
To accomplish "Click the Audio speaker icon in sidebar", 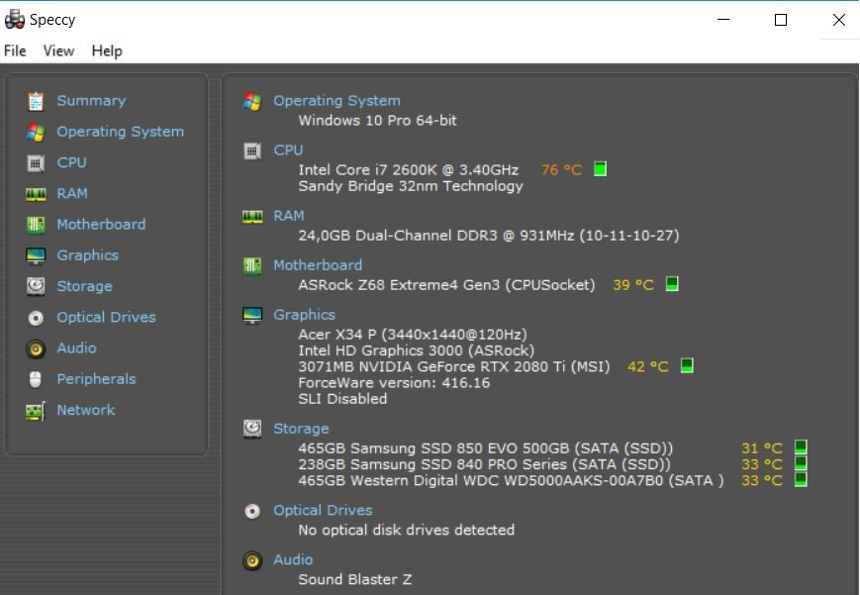I will pos(36,348).
